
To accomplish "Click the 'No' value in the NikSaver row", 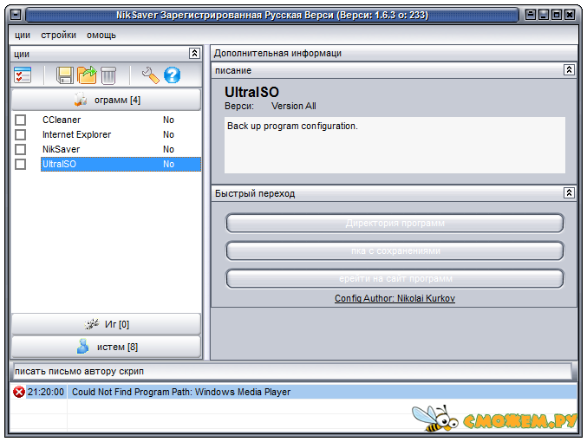I will click(x=168, y=149).
